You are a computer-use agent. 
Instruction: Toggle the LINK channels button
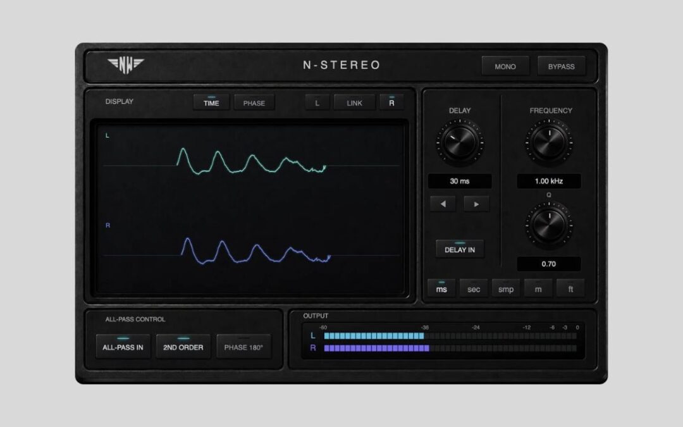click(x=354, y=102)
